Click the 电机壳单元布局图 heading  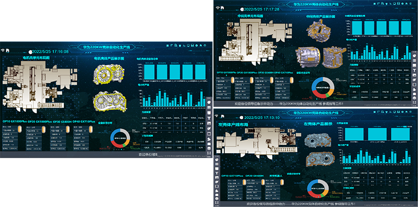click(36, 57)
